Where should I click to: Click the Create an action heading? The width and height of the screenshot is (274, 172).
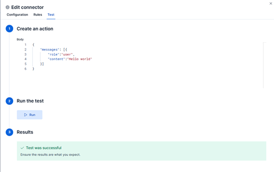click(x=35, y=29)
